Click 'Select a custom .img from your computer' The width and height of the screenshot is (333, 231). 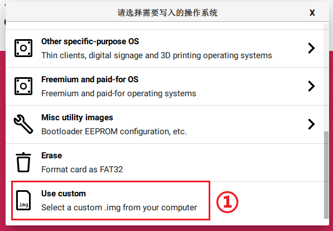pyautogui.click(x=119, y=208)
